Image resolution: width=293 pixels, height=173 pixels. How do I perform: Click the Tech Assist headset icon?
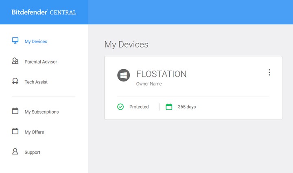pyautogui.click(x=15, y=81)
